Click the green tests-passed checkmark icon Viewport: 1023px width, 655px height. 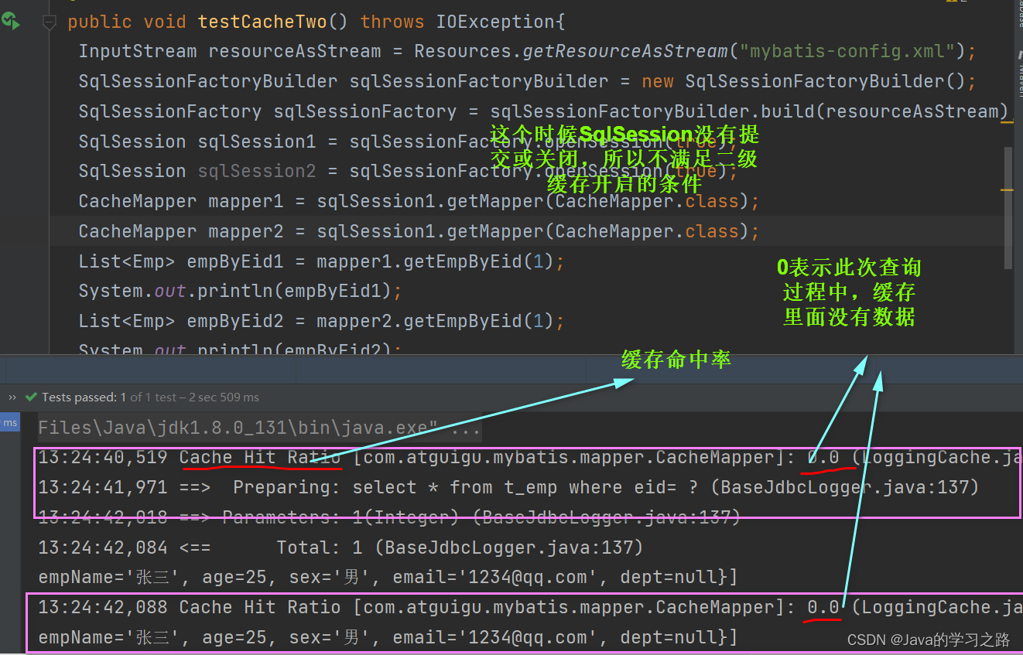click(x=31, y=397)
